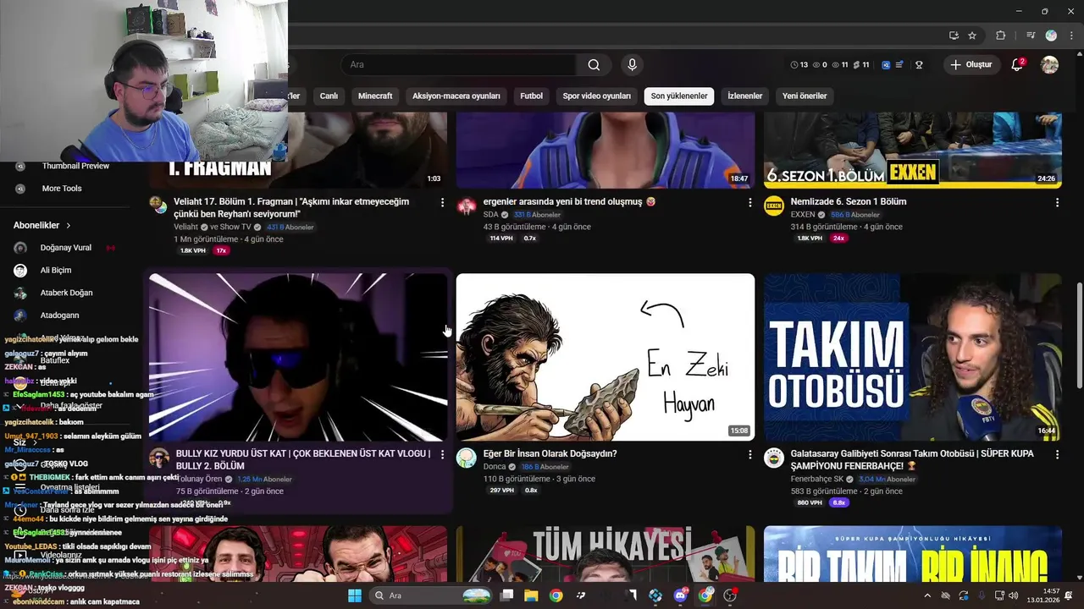Click the YouTube search input field

pos(458,64)
